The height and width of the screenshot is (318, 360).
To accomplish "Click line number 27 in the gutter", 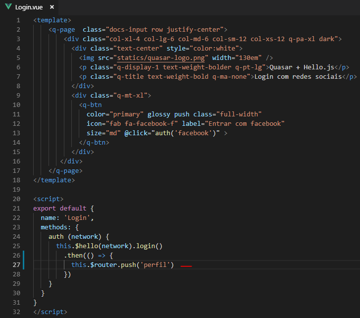I will click(17, 265).
